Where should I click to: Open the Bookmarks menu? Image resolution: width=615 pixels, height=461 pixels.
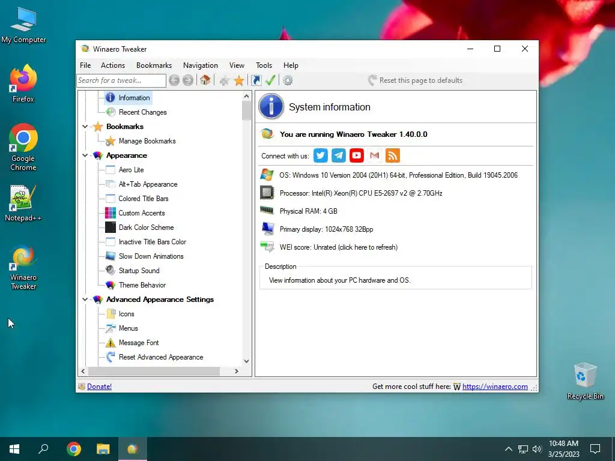coord(154,65)
